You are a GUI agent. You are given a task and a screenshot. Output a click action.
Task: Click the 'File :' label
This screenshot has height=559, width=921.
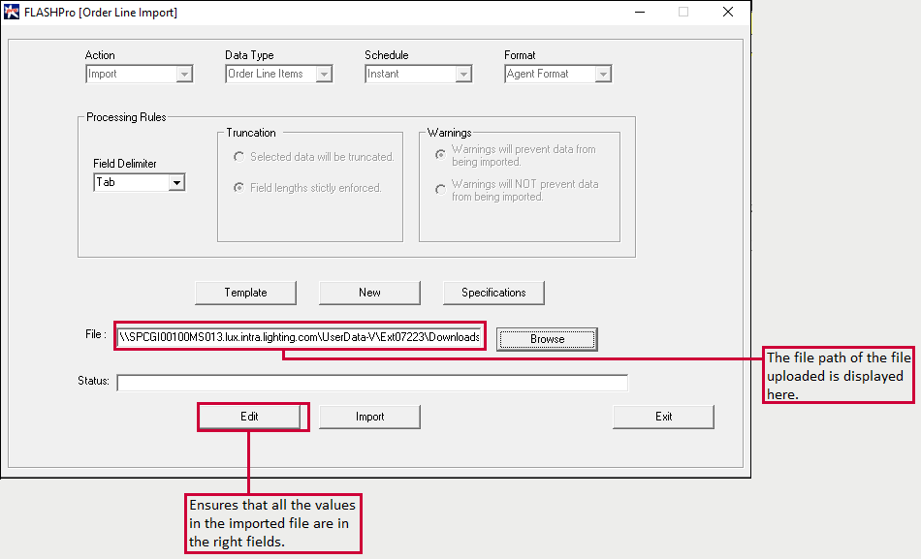(x=96, y=334)
